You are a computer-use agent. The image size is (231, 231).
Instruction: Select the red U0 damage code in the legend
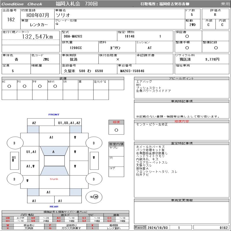click(x=8, y=218)
